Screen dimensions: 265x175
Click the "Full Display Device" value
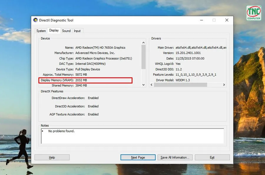point(88,69)
